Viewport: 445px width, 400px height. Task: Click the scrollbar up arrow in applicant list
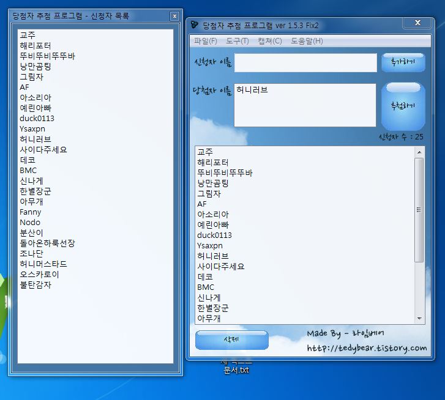pos(419,152)
